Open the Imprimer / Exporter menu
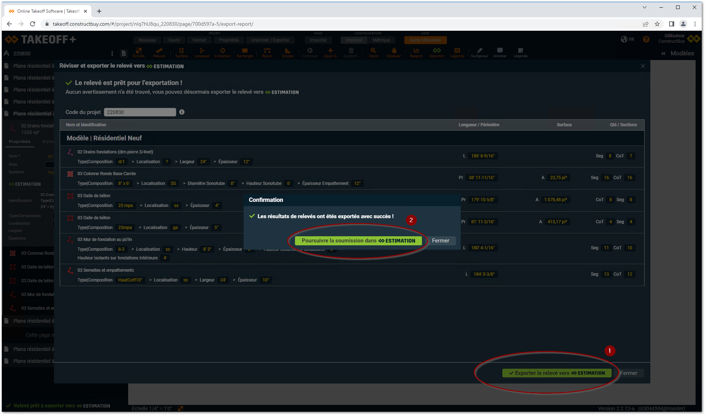 tap(270, 40)
